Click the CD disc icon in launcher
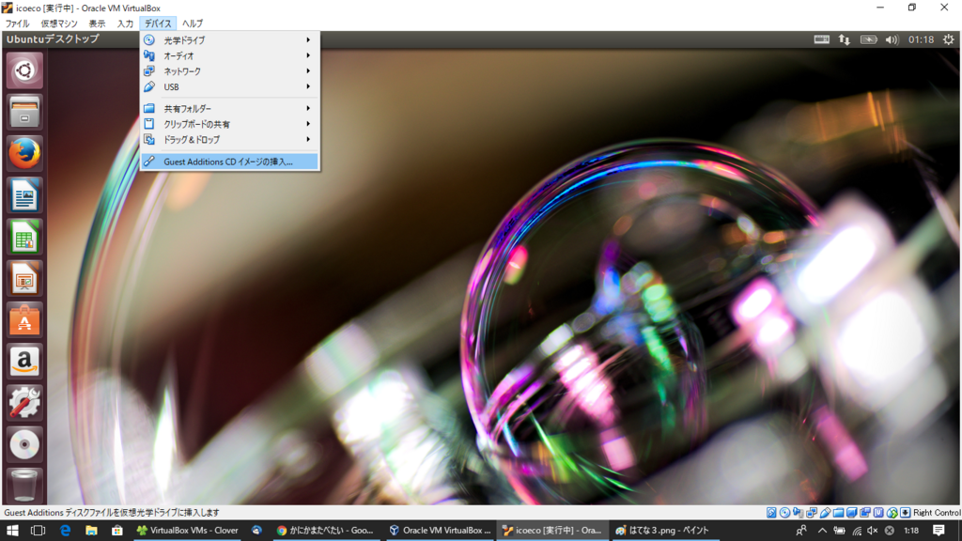The image size is (962, 541). click(24, 444)
